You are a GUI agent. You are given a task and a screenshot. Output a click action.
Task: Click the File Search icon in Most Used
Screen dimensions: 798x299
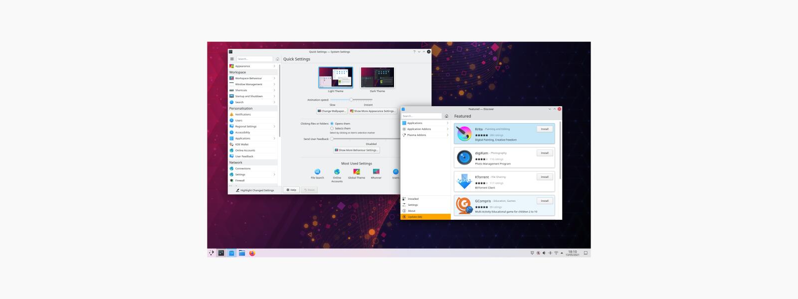(x=317, y=172)
